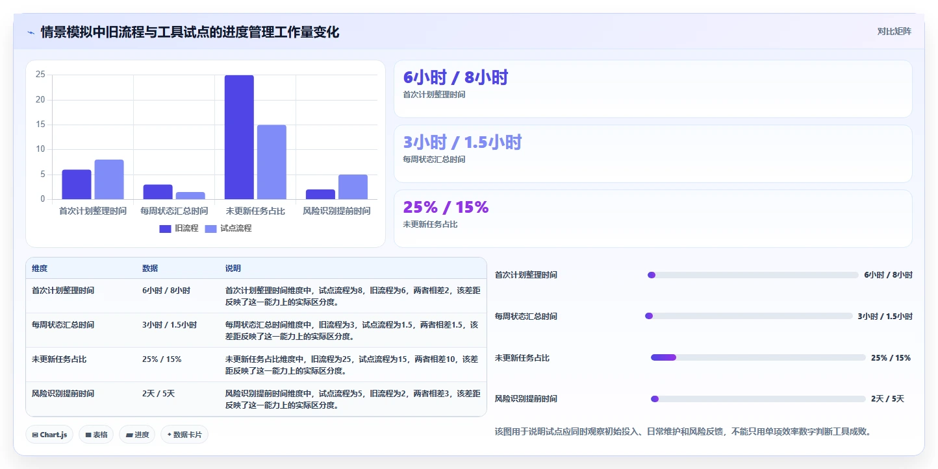
Task: Click the 试点流程 bar for 每周状态汇总时间
Action: (x=190, y=196)
